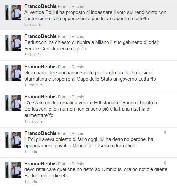Open avatar next to 'il Pdl gli aveva chiesto' tweet

tap(13, 140)
